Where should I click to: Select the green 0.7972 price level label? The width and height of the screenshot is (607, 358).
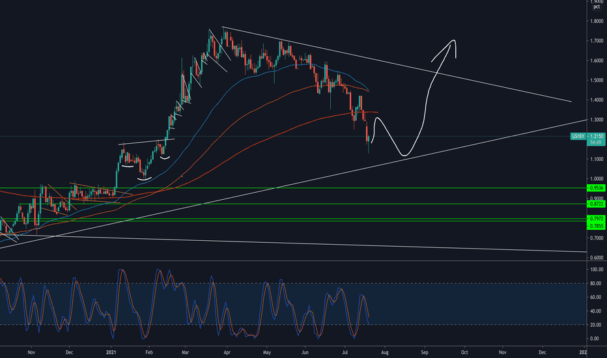[597, 219]
